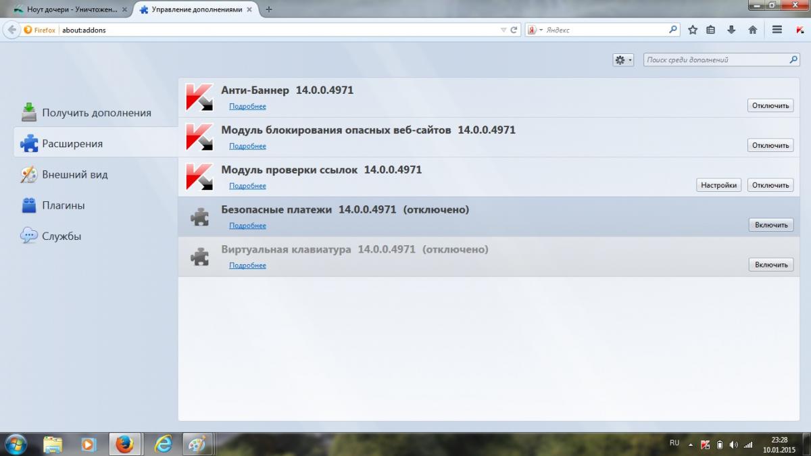Open Windows Explorer from taskbar

(53, 445)
